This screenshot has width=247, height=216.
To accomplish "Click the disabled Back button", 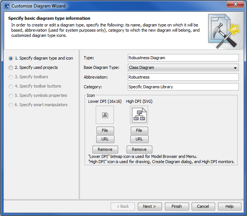I will tap(123, 207).
